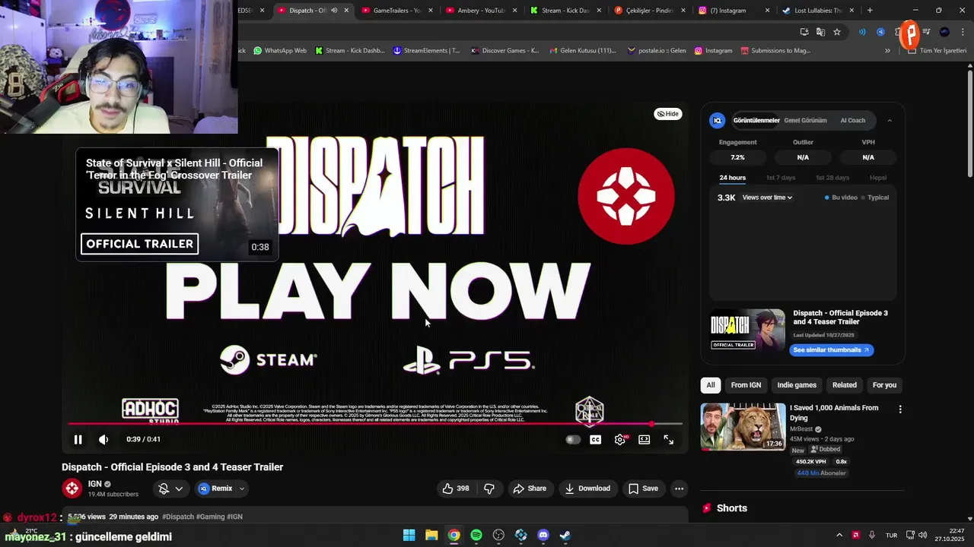The image size is (974, 547).
Task: Open the Views over time dropdown
Action: [x=767, y=198]
